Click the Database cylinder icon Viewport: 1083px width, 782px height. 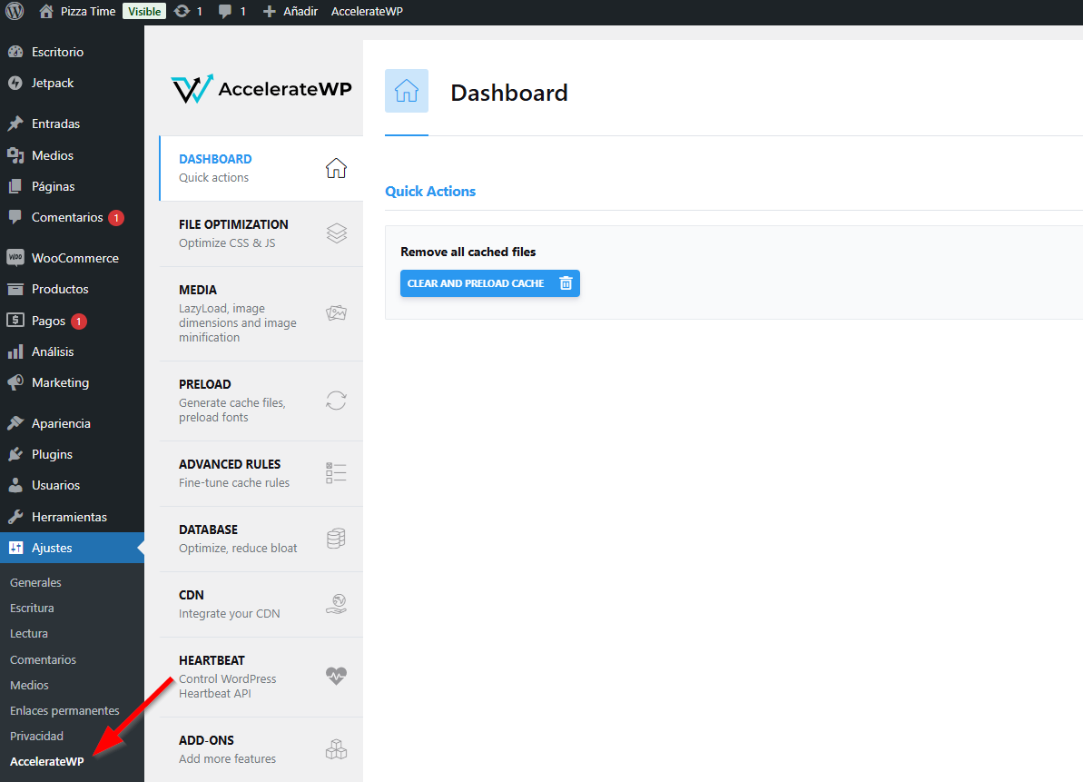click(337, 539)
